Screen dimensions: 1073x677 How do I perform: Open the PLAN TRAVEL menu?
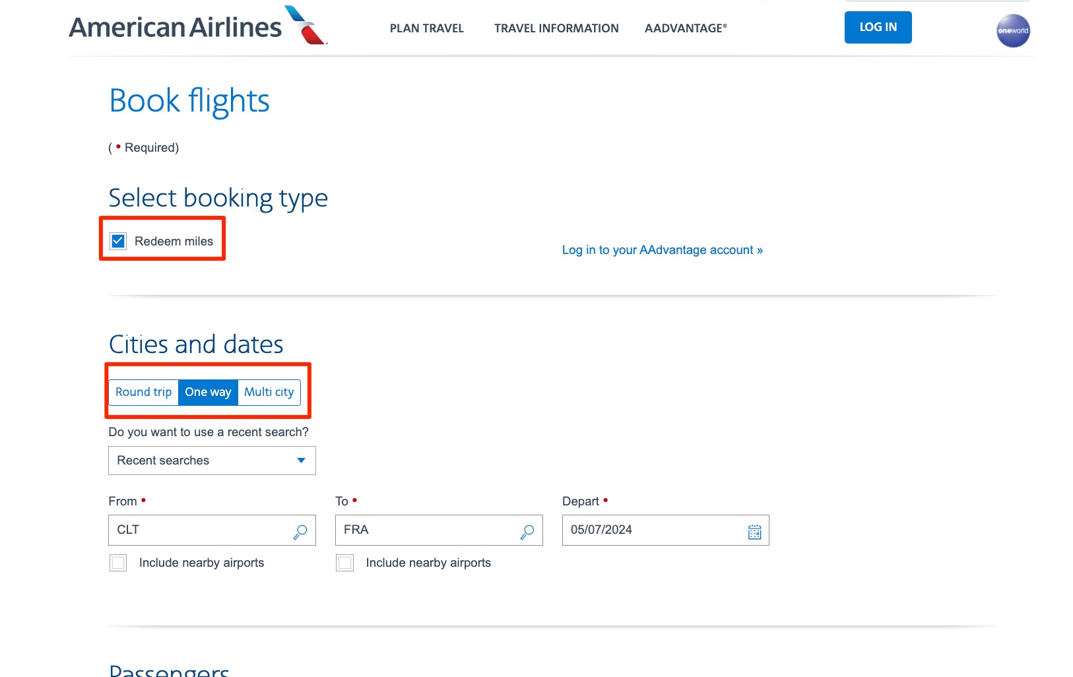426,28
